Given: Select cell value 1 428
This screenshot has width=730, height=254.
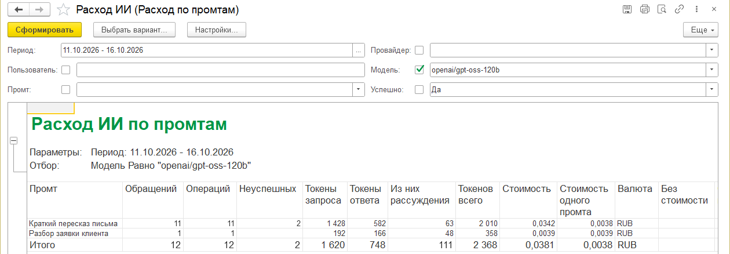Looking at the screenshot, I should (x=325, y=223).
